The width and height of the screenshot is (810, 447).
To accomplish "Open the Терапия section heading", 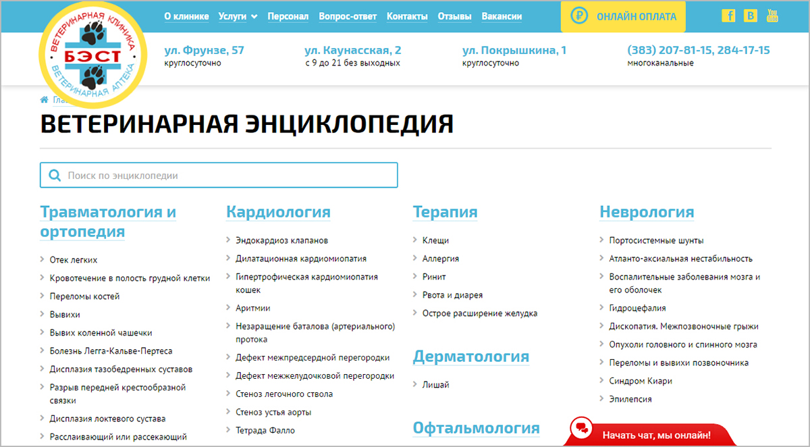I will coord(445,212).
